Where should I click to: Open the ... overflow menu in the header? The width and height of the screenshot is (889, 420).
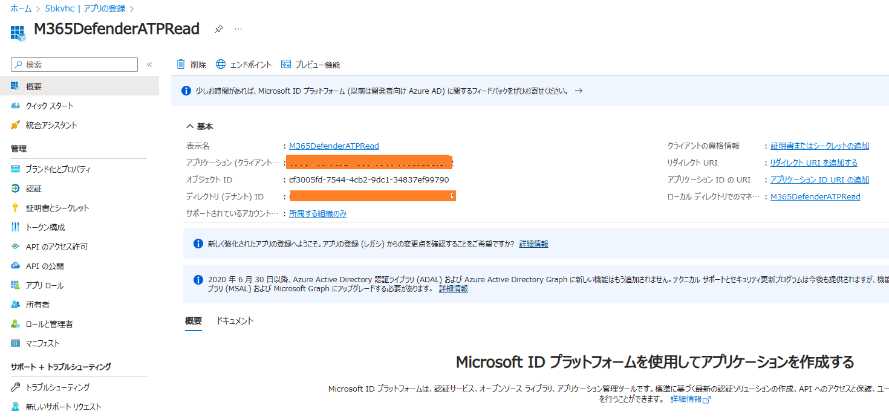(238, 28)
